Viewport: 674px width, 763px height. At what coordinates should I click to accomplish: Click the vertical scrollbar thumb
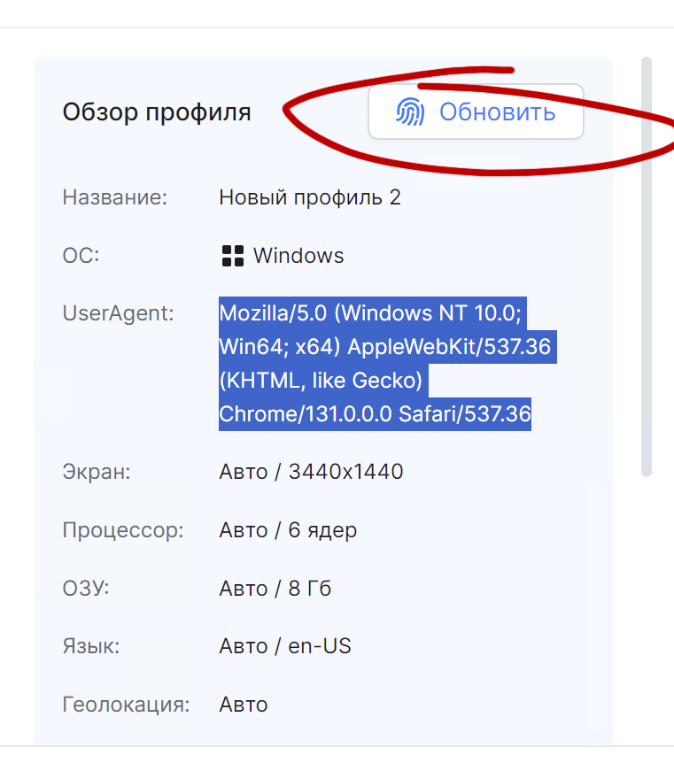click(647, 266)
